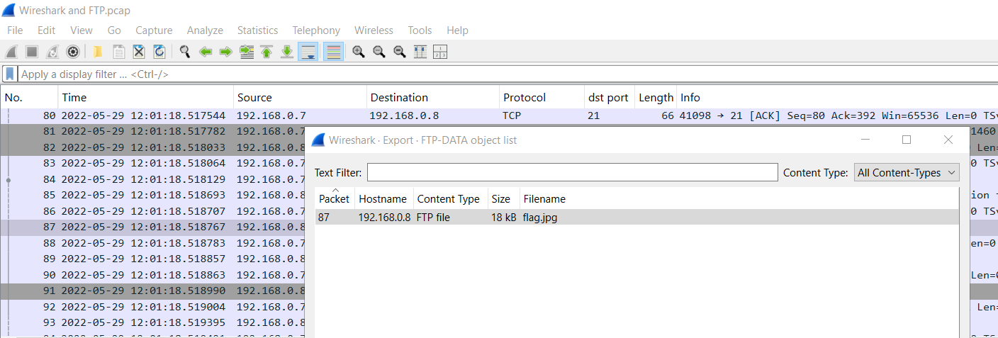Select packet 83 in packet list
Image resolution: width=998 pixels, height=338 pixels.
(153, 164)
